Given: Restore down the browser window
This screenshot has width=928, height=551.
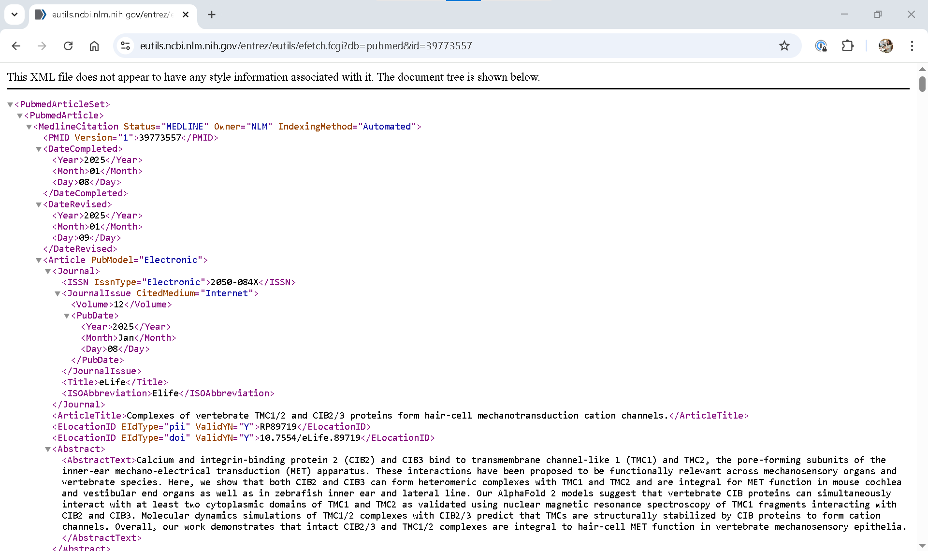Looking at the screenshot, I should point(878,14).
